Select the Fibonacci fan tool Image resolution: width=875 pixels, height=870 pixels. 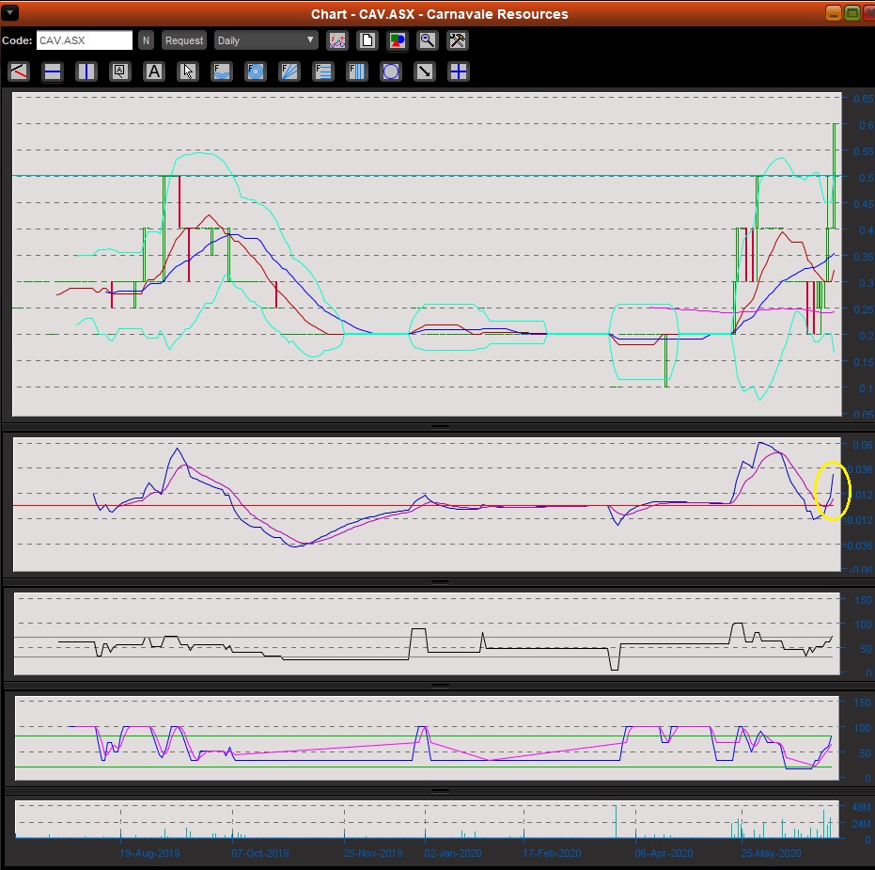[x=289, y=71]
